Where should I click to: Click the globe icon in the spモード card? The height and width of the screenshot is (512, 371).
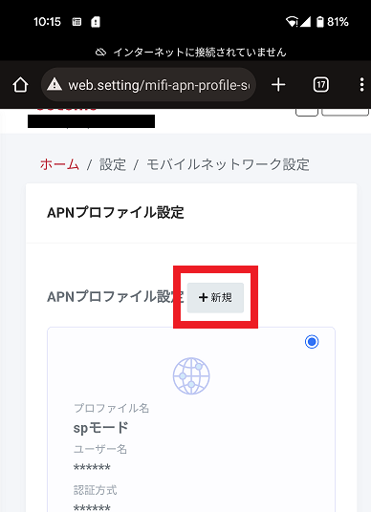click(x=191, y=376)
